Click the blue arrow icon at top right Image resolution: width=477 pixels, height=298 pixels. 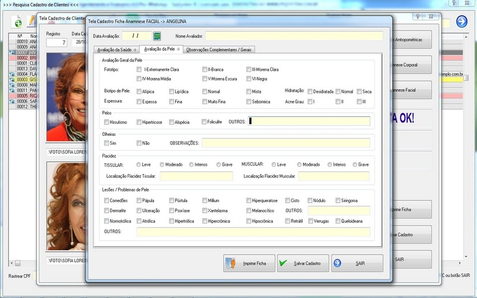461,21
